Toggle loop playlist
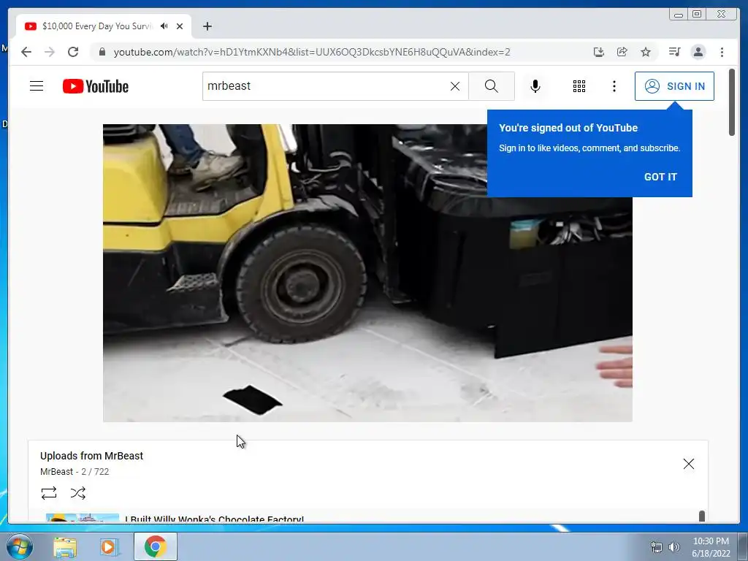This screenshot has height=561, width=748. click(49, 492)
